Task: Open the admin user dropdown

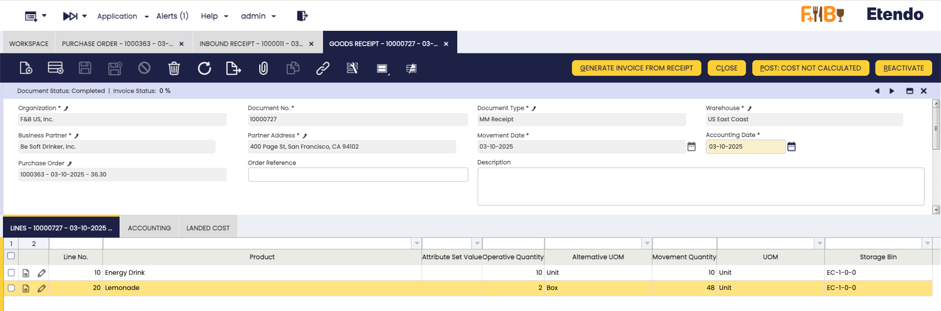Action: point(258,16)
